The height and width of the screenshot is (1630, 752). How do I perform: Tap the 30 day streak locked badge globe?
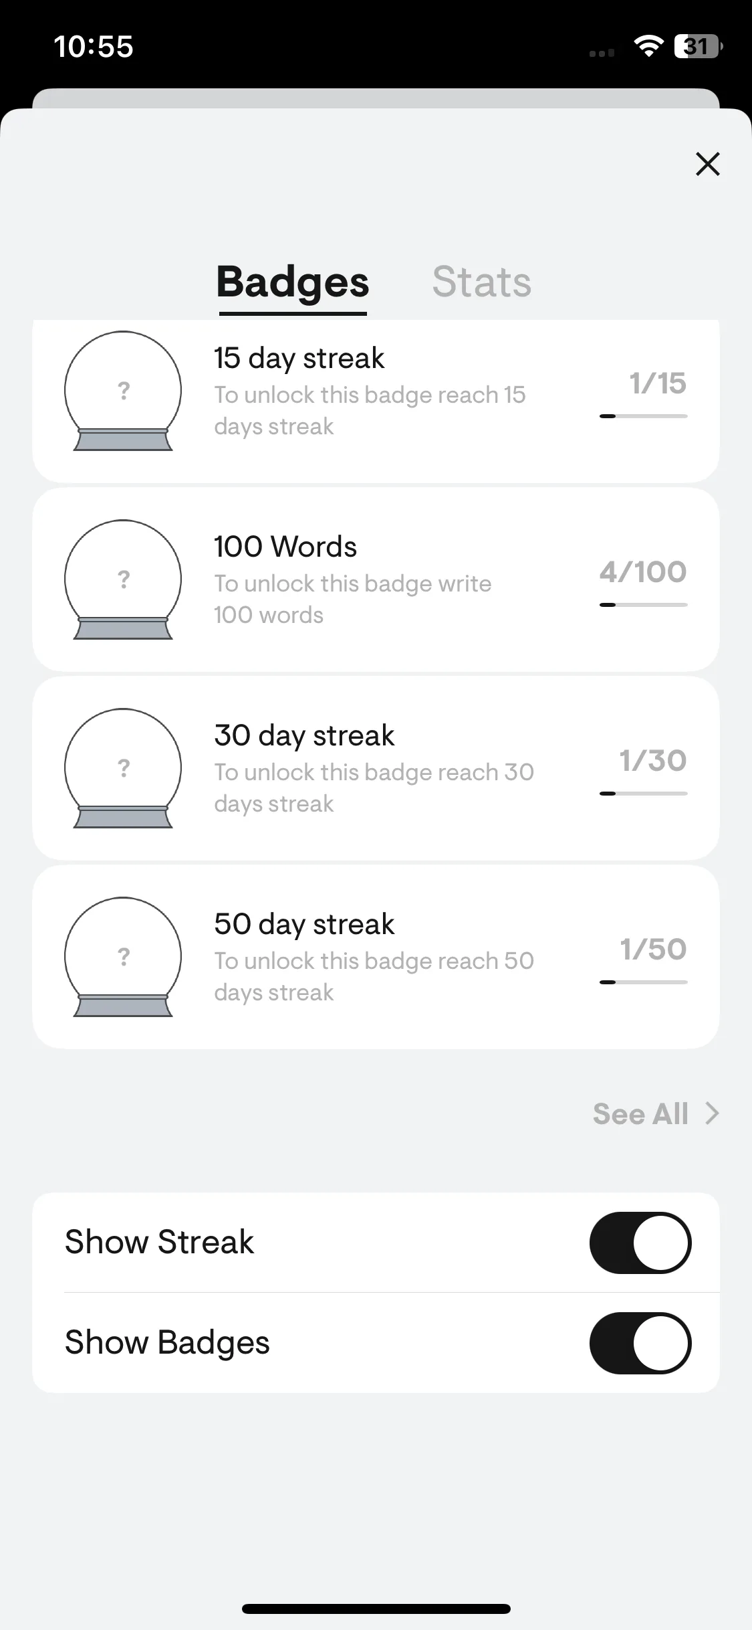[x=123, y=768]
